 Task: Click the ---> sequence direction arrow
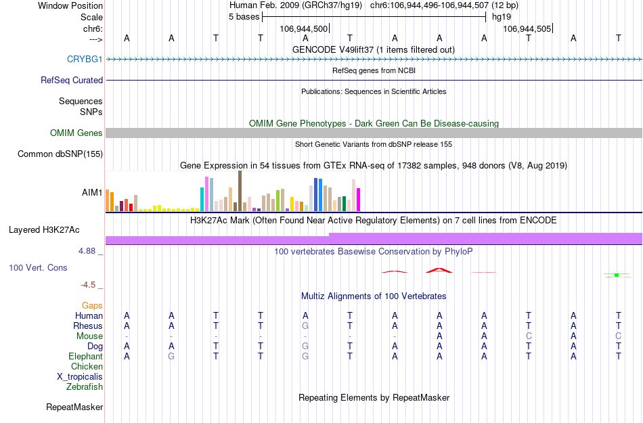(95, 39)
